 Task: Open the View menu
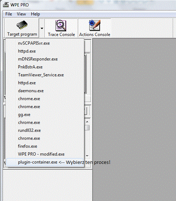click(21, 14)
